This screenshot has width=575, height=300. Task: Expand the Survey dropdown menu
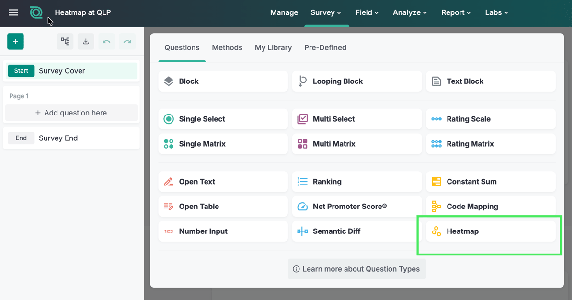[x=326, y=12]
